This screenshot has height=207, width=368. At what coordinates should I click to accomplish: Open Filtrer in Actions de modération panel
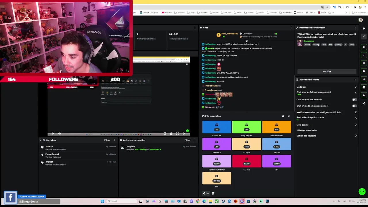point(187,140)
